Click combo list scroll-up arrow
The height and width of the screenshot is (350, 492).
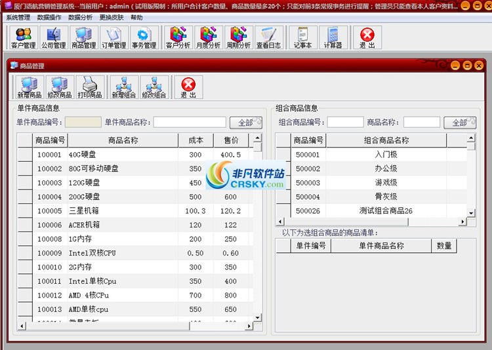(471, 138)
